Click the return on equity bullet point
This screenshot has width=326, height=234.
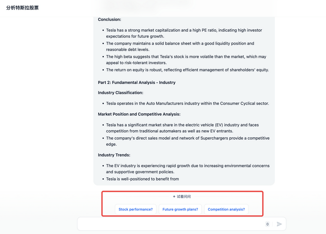click(187, 70)
